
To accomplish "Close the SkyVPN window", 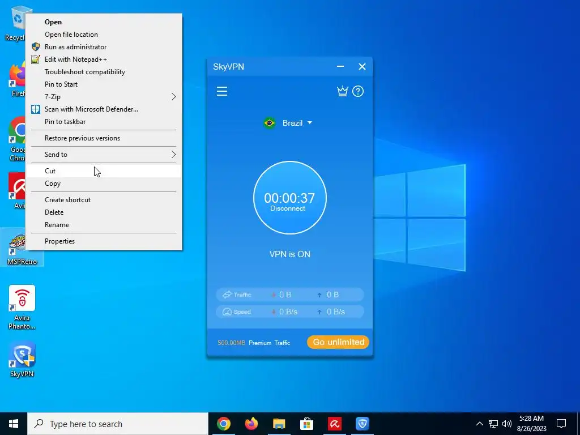I will tap(362, 67).
